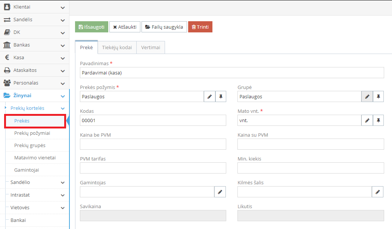The image size is (392, 229).
Task: Open the Vertimai tab
Action: (150, 48)
